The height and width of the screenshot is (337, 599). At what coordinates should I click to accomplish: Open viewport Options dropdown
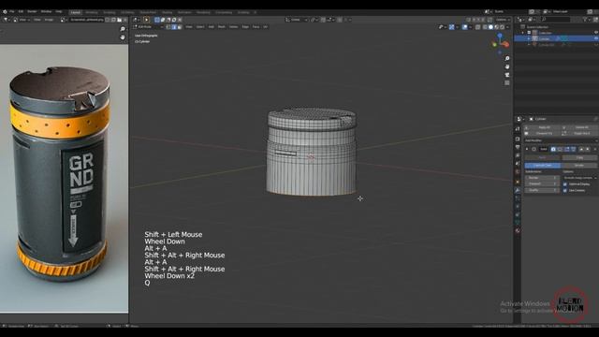click(503, 20)
